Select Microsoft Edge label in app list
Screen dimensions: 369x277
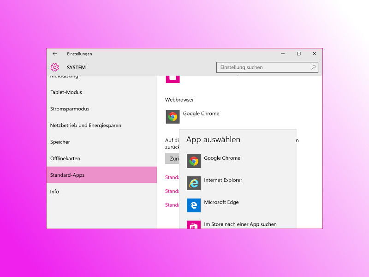[221, 202]
